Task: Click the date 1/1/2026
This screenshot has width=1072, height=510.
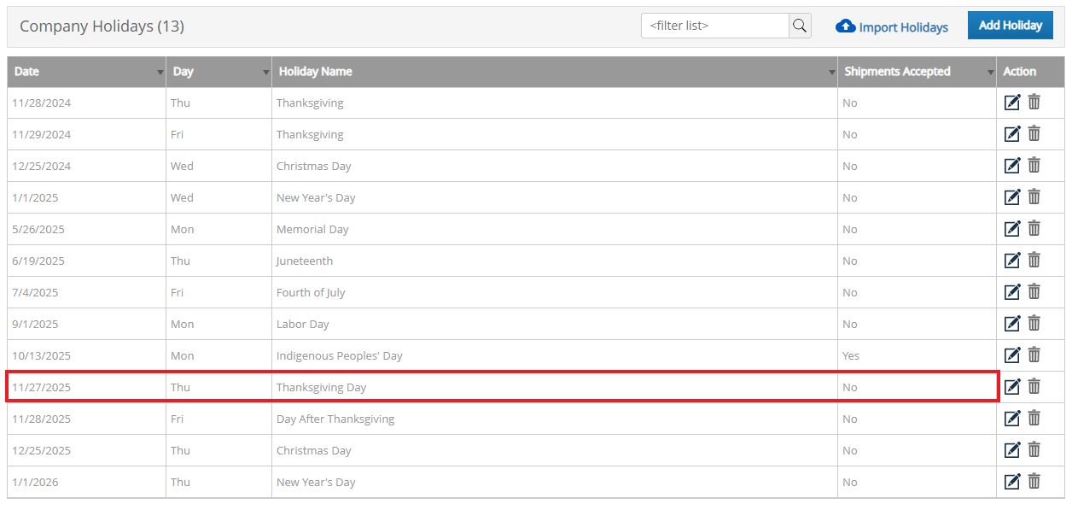Action: 35,482
